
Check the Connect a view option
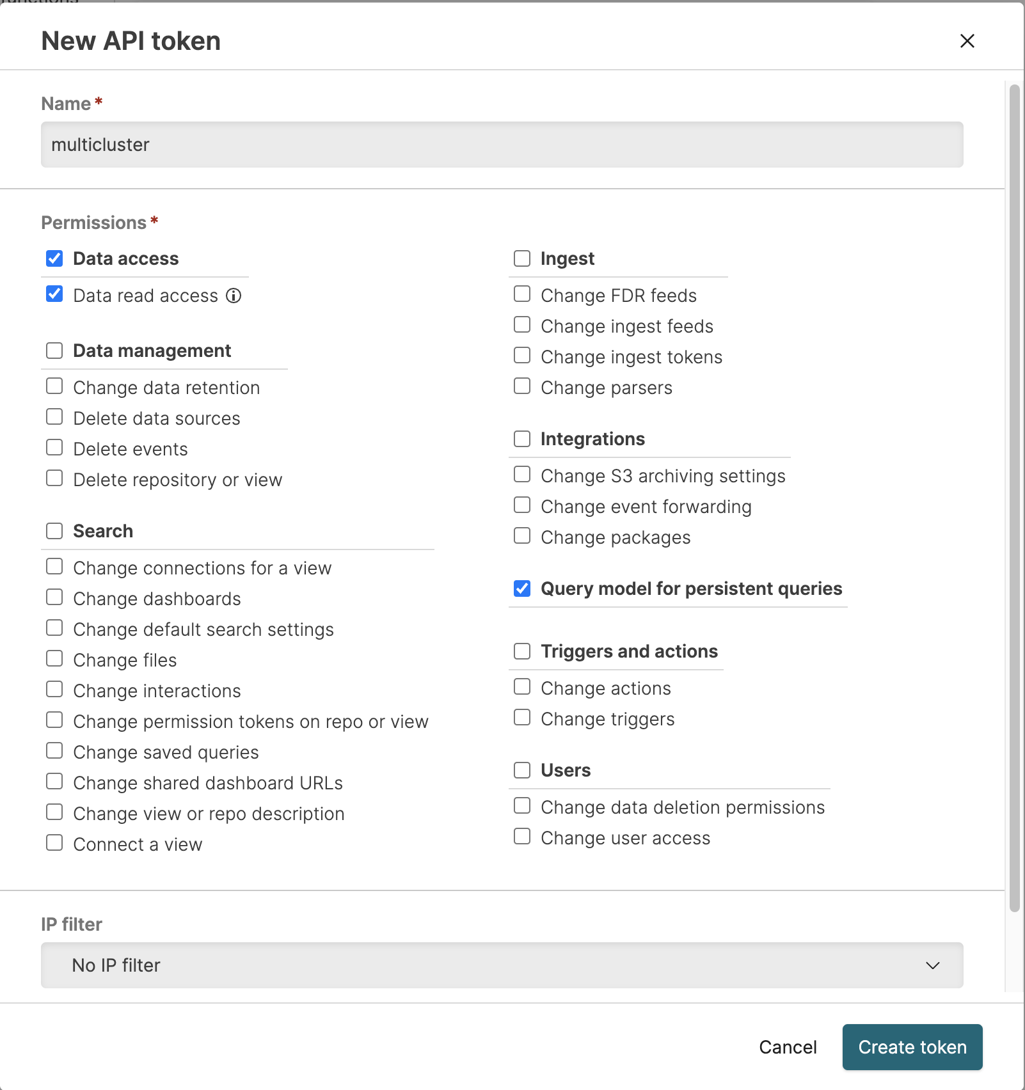pos(54,843)
